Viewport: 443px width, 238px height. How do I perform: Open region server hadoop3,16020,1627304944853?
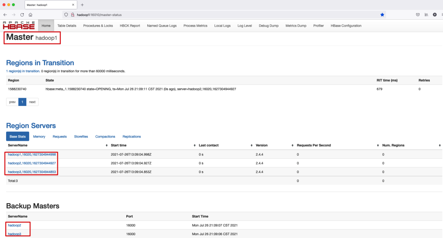tap(32, 172)
